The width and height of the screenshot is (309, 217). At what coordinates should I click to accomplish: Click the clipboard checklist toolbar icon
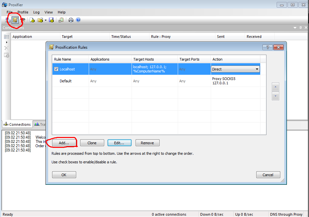point(61,20)
